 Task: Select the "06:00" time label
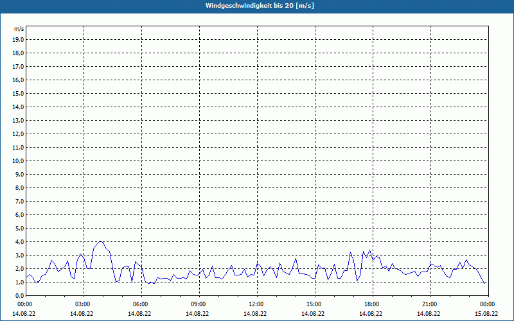pyautogui.click(x=141, y=304)
